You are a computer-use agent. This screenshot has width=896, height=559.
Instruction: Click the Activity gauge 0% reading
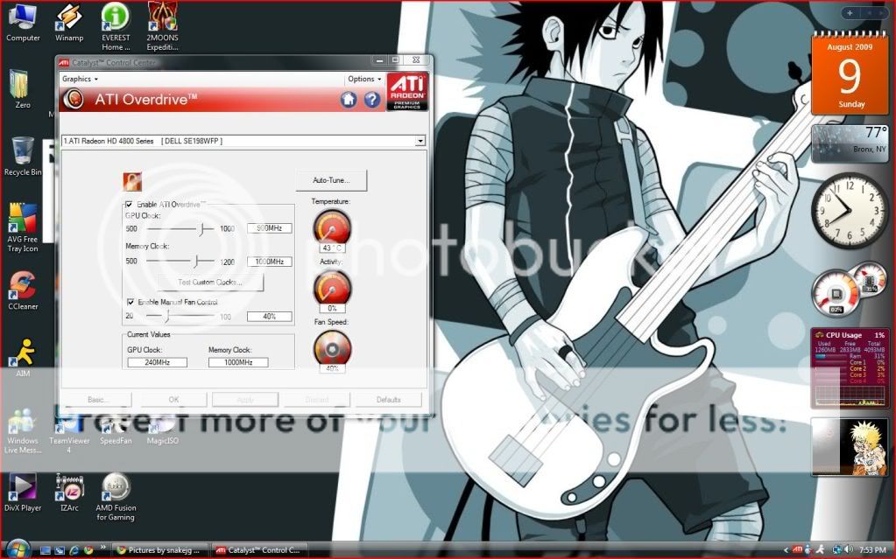(x=332, y=308)
